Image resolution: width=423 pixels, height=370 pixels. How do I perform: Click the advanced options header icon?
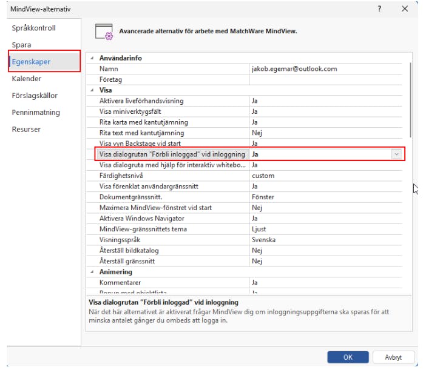(104, 32)
